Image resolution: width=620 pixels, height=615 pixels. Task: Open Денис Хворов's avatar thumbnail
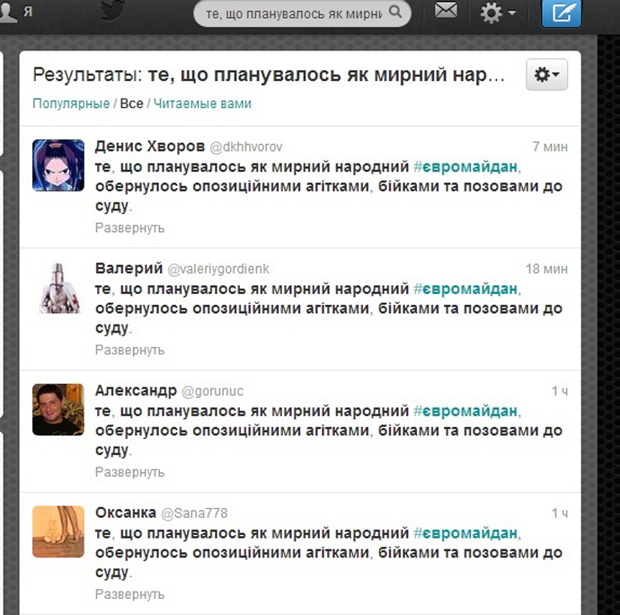coord(58,165)
